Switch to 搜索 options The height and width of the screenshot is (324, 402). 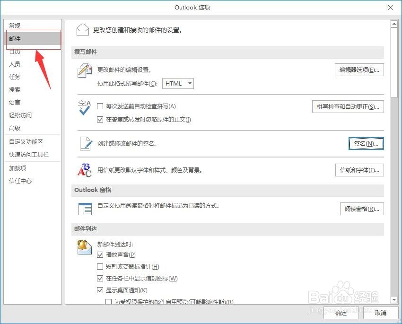pyautogui.click(x=33, y=90)
